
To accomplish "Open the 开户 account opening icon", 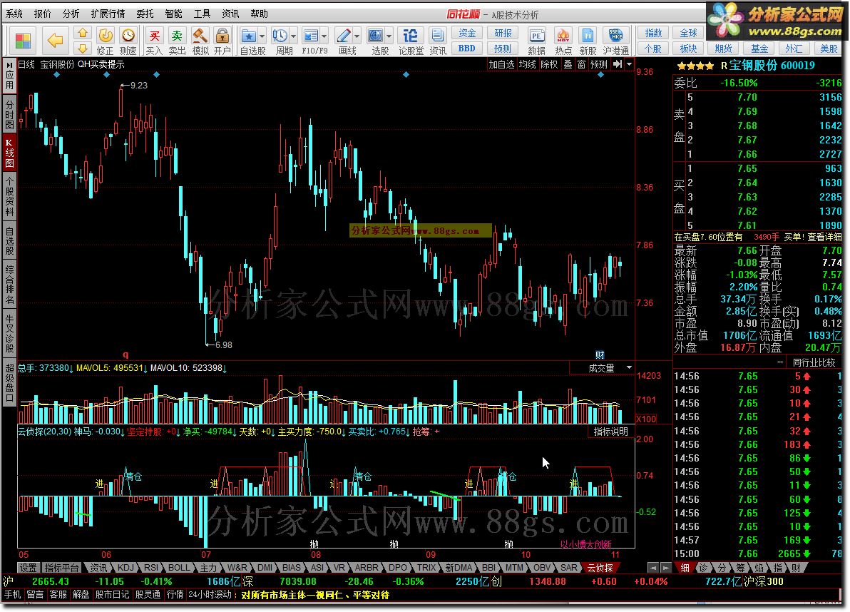I will point(222,41).
